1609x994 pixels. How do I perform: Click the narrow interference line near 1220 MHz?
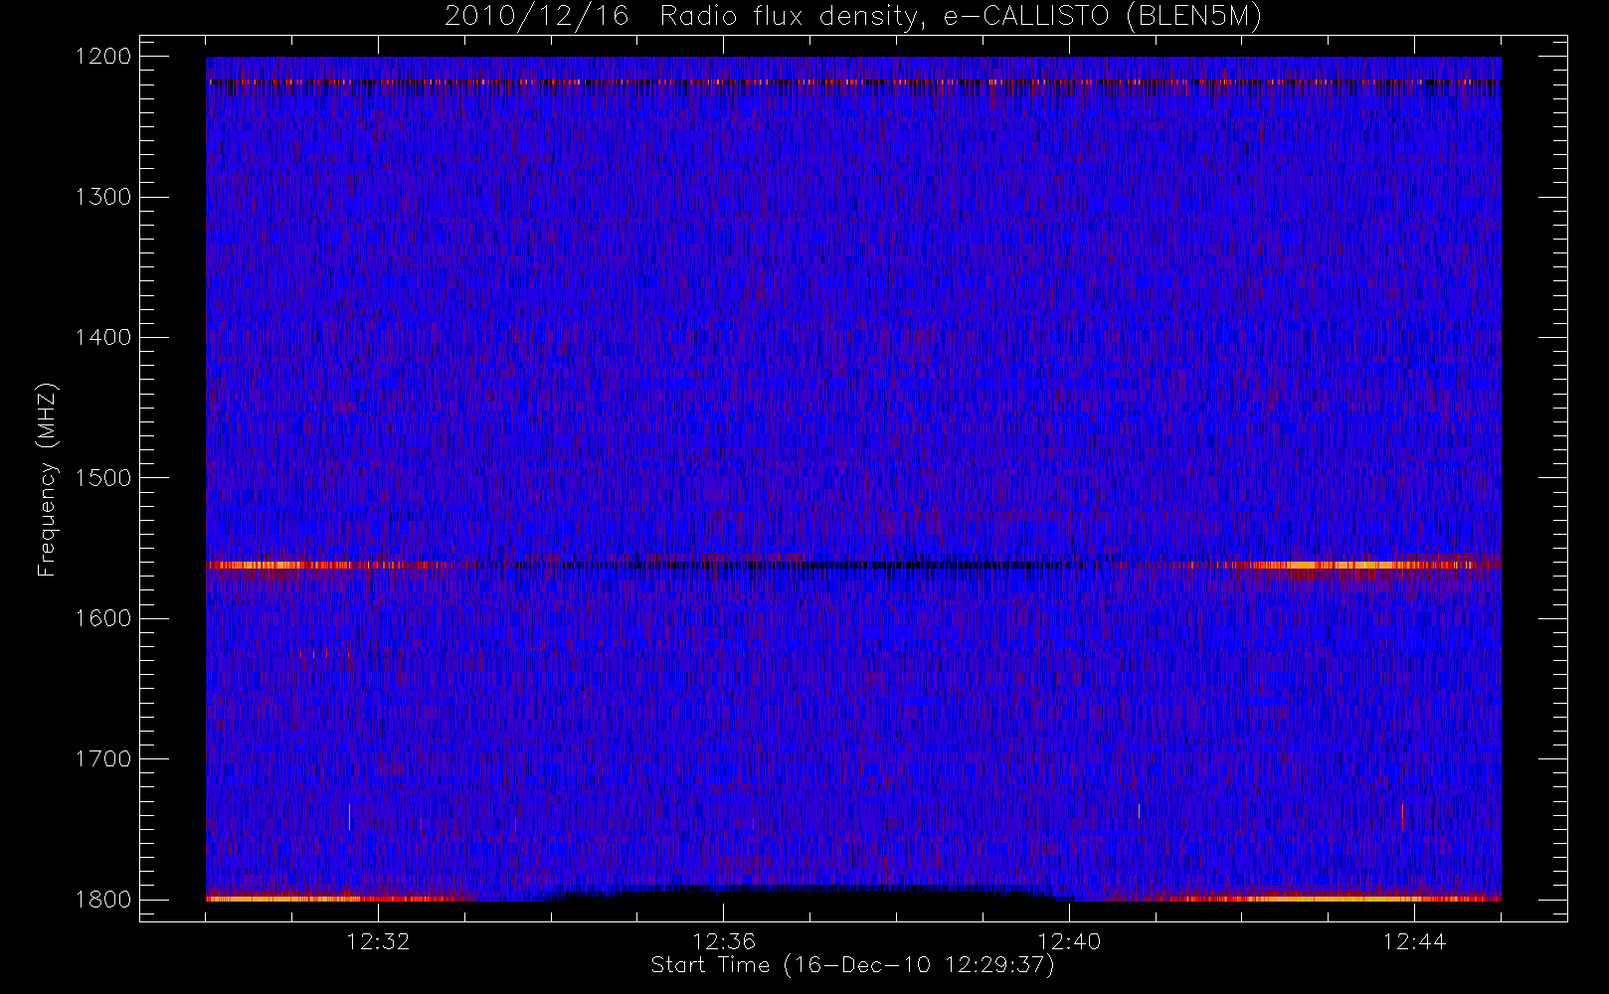[853, 82]
